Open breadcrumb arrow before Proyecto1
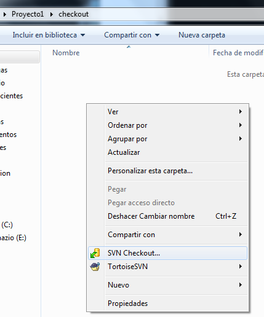 tap(5, 14)
